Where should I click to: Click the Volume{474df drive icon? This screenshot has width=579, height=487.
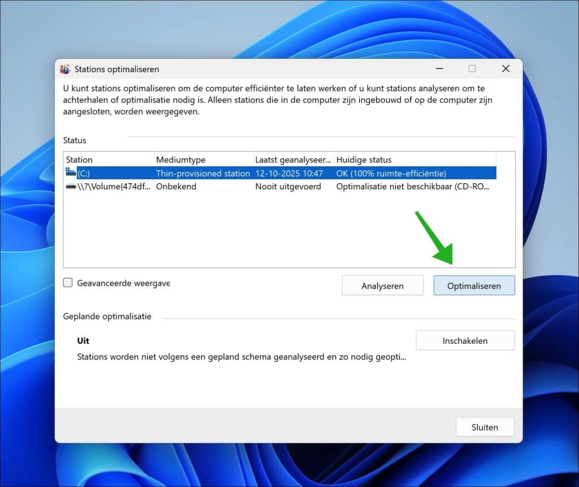(x=71, y=186)
